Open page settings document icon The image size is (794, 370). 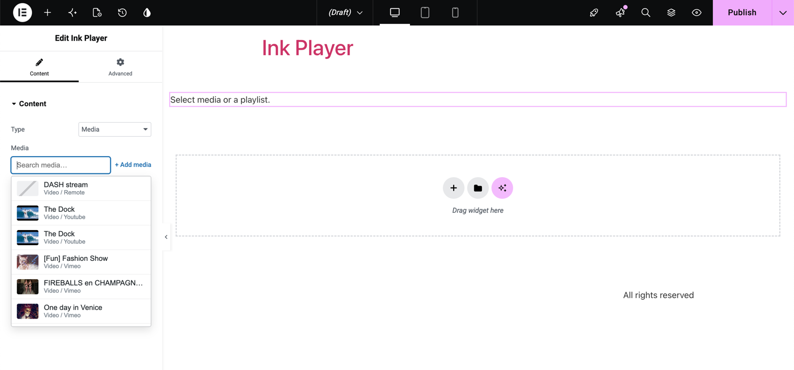point(97,12)
